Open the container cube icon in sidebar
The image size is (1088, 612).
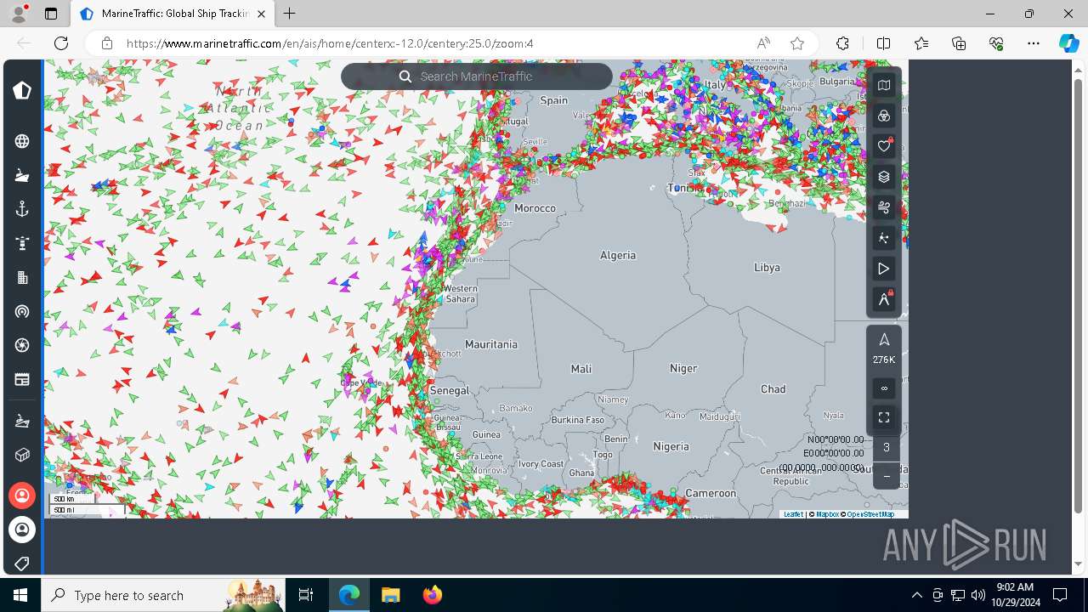coord(22,455)
